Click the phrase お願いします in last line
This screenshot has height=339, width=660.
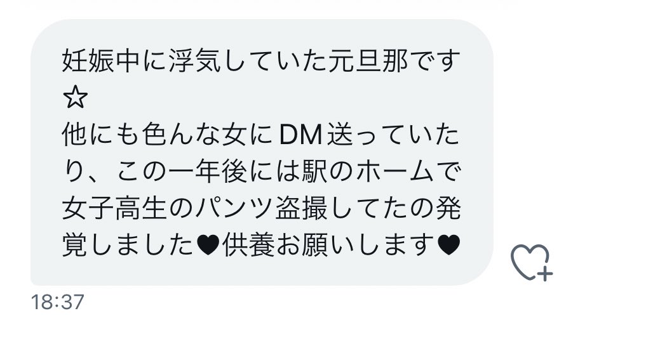pyautogui.click(x=355, y=246)
